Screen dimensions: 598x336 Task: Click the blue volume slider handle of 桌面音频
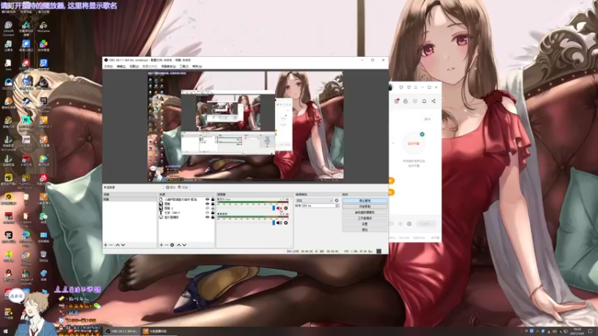(x=274, y=223)
